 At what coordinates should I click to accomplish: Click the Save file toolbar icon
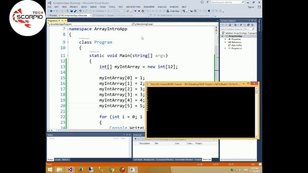(72, 11)
